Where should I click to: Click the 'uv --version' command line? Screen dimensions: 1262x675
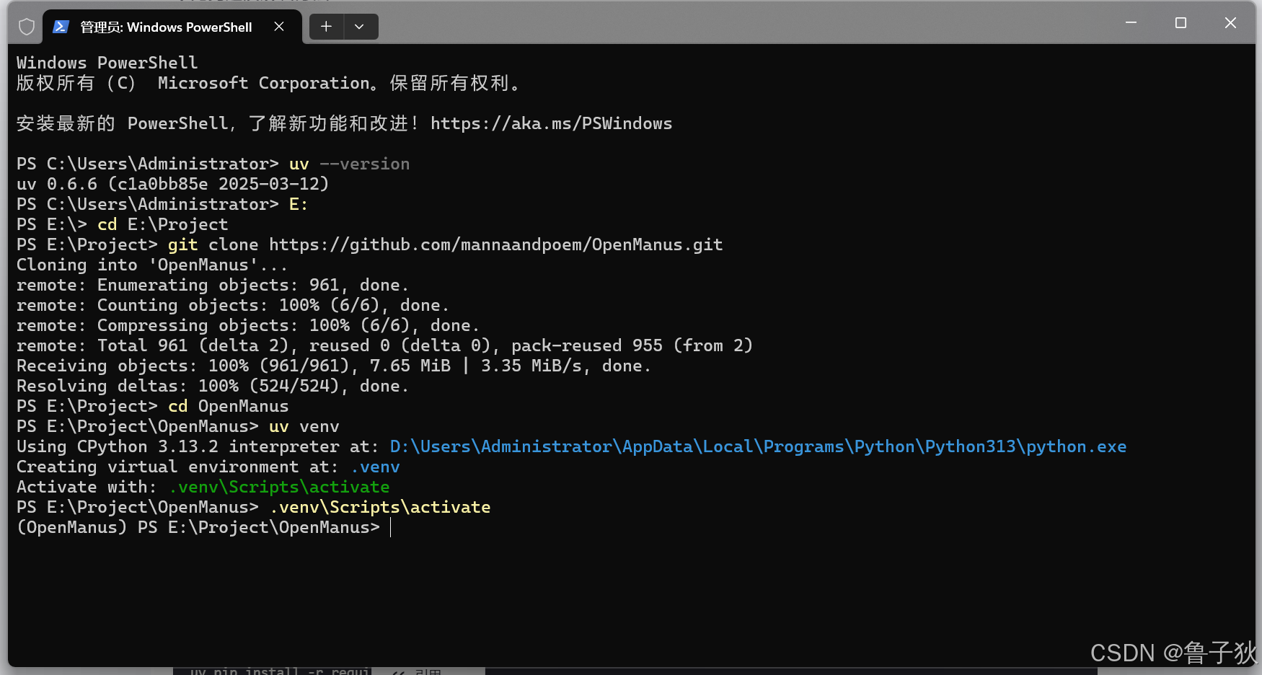point(349,164)
